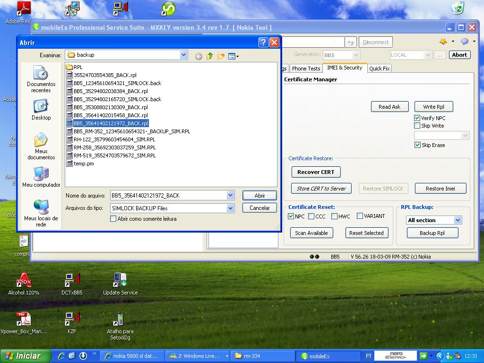Expand the All section RPL Backup dropdown
The height and width of the screenshot is (363, 484).
pos(458,220)
